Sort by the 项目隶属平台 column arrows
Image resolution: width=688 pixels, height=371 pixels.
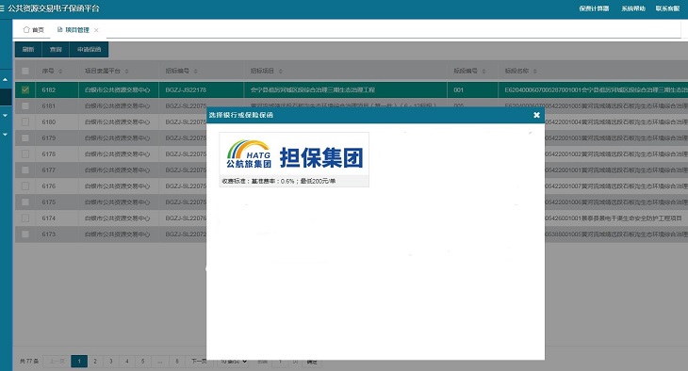tap(127, 71)
